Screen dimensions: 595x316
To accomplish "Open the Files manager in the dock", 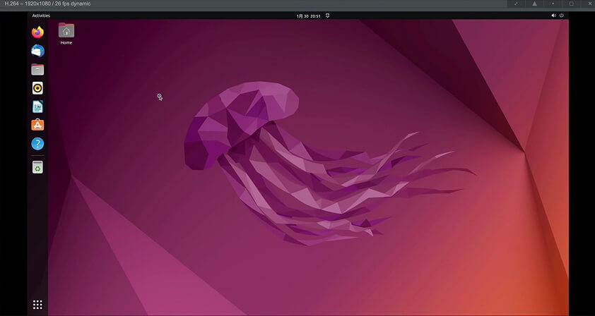I will 37,70.
